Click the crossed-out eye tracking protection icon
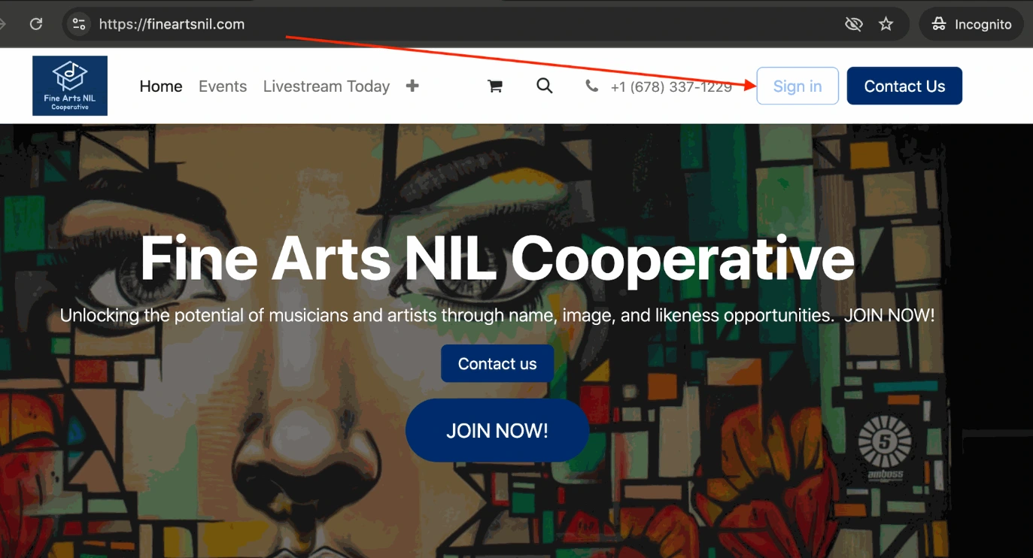Image resolution: width=1033 pixels, height=558 pixels. click(853, 24)
